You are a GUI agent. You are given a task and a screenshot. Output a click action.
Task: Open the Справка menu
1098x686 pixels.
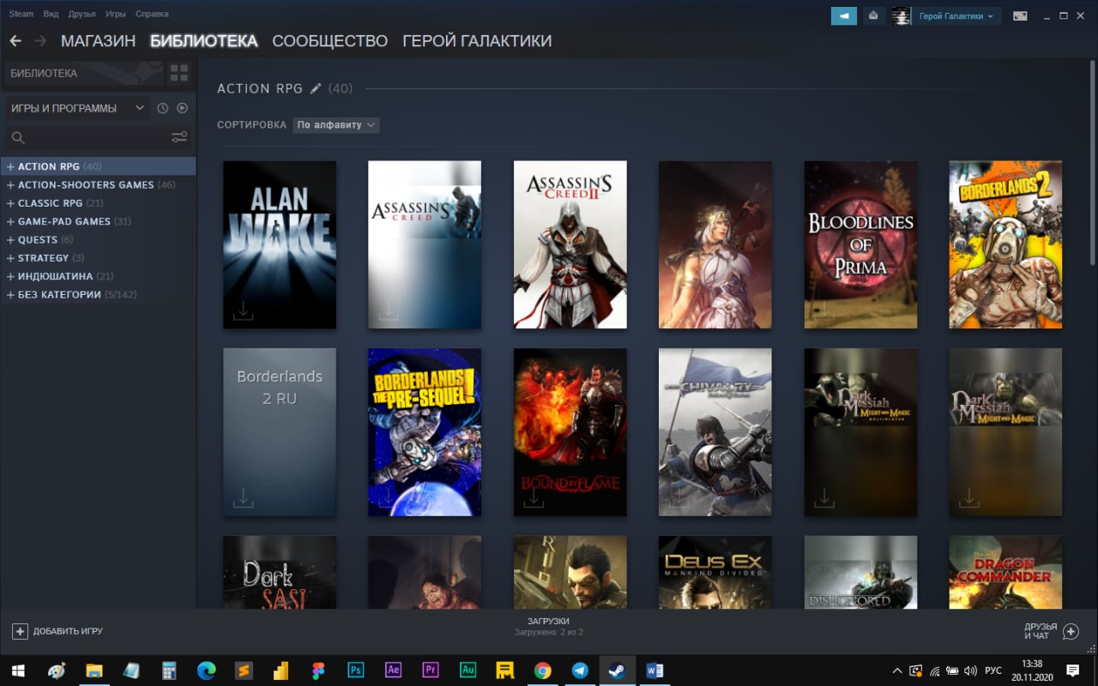(x=152, y=14)
